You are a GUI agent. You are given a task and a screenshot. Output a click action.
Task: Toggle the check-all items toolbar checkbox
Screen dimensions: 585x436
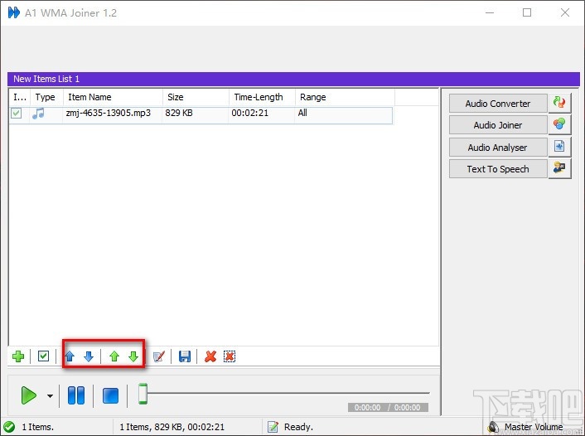pyautogui.click(x=43, y=356)
